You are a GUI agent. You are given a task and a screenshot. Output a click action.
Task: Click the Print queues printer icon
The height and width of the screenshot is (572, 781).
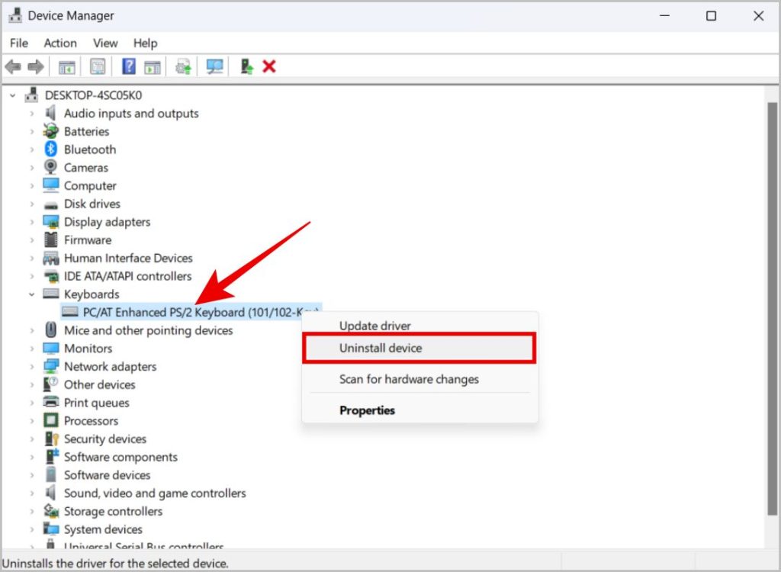tap(51, 402)
